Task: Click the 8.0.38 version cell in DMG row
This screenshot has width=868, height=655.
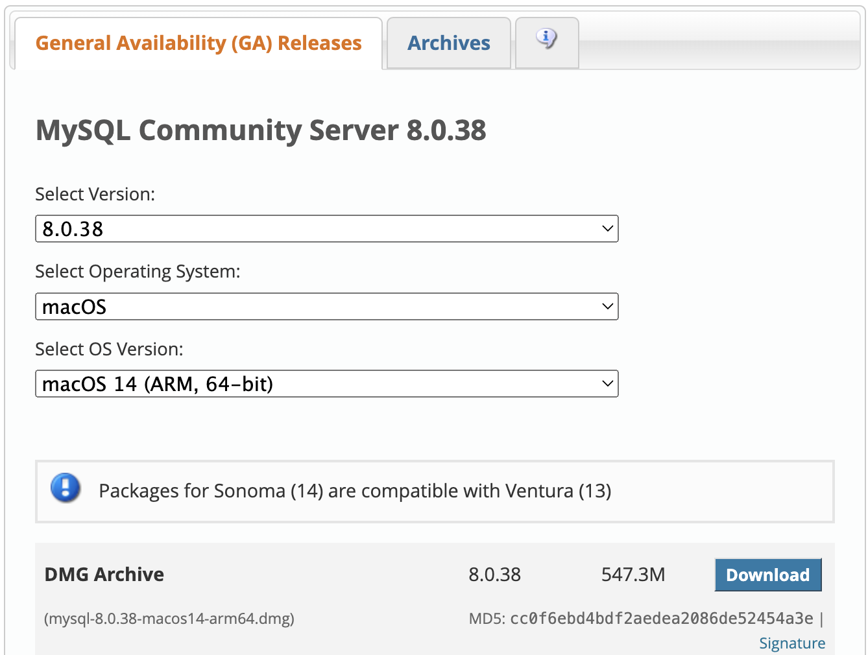Action: point(495,575)
